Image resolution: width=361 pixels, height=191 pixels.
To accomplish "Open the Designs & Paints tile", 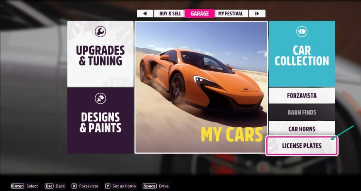I will [x=100, y=121].
